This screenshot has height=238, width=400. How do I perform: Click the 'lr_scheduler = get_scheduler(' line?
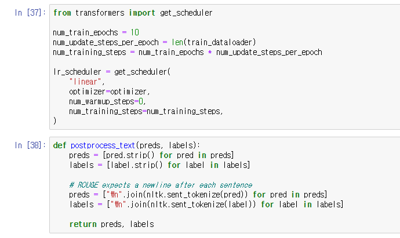112,72
